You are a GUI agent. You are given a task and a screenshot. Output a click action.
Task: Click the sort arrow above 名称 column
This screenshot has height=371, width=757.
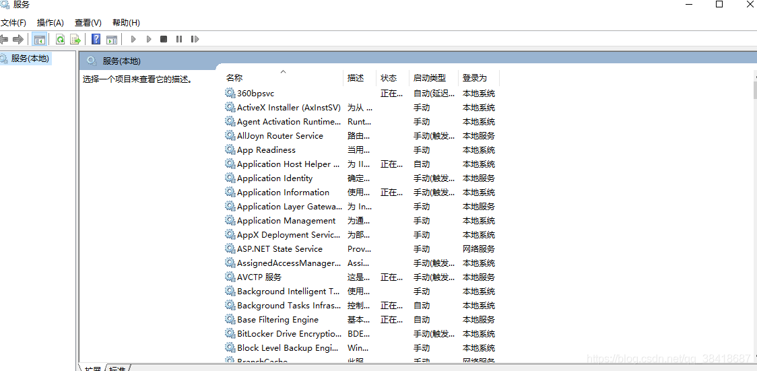point(284,71)
